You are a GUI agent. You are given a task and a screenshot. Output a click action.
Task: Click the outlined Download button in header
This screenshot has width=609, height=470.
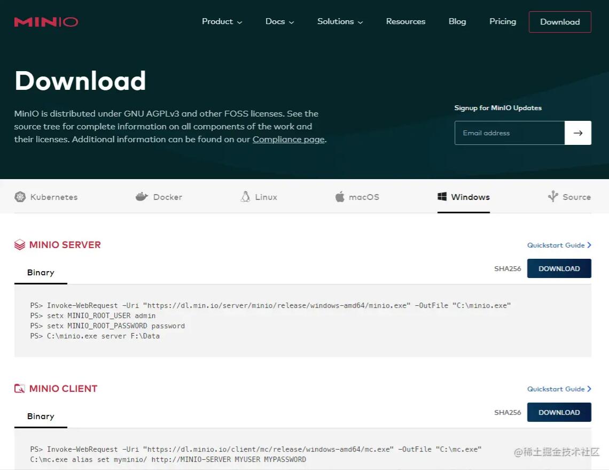coord(560,22)
